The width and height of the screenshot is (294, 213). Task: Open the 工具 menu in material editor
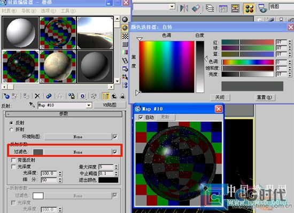tap(68, 11)
